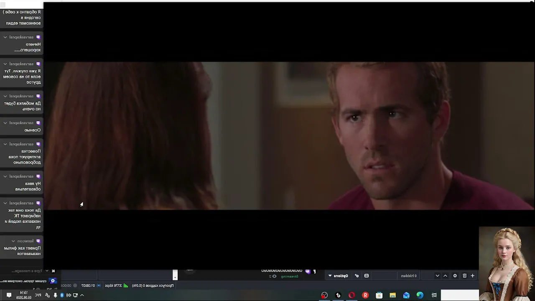Click the portrait avatar thumbnail
The height and width of the screenshot is (301, 535).
pyautogui.click(x=507, y=263)
